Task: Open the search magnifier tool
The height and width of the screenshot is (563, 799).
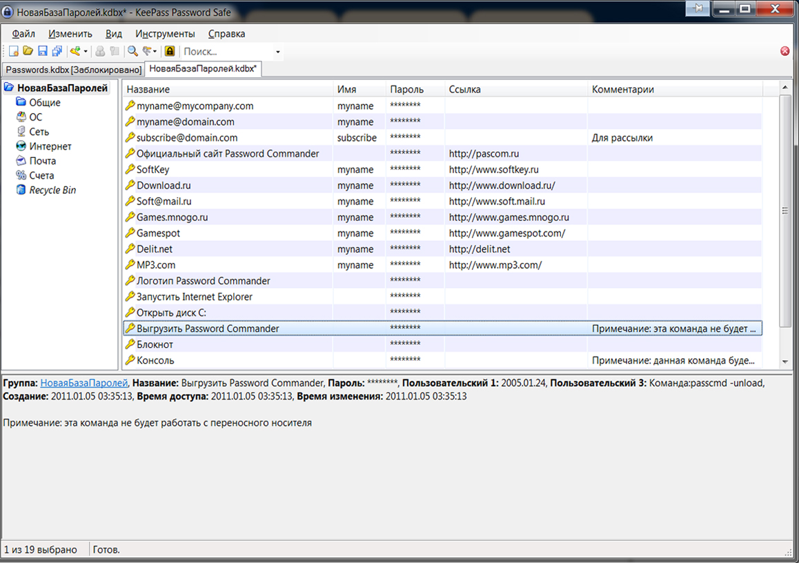Action: pyautogui.click(x=132, y=51)
